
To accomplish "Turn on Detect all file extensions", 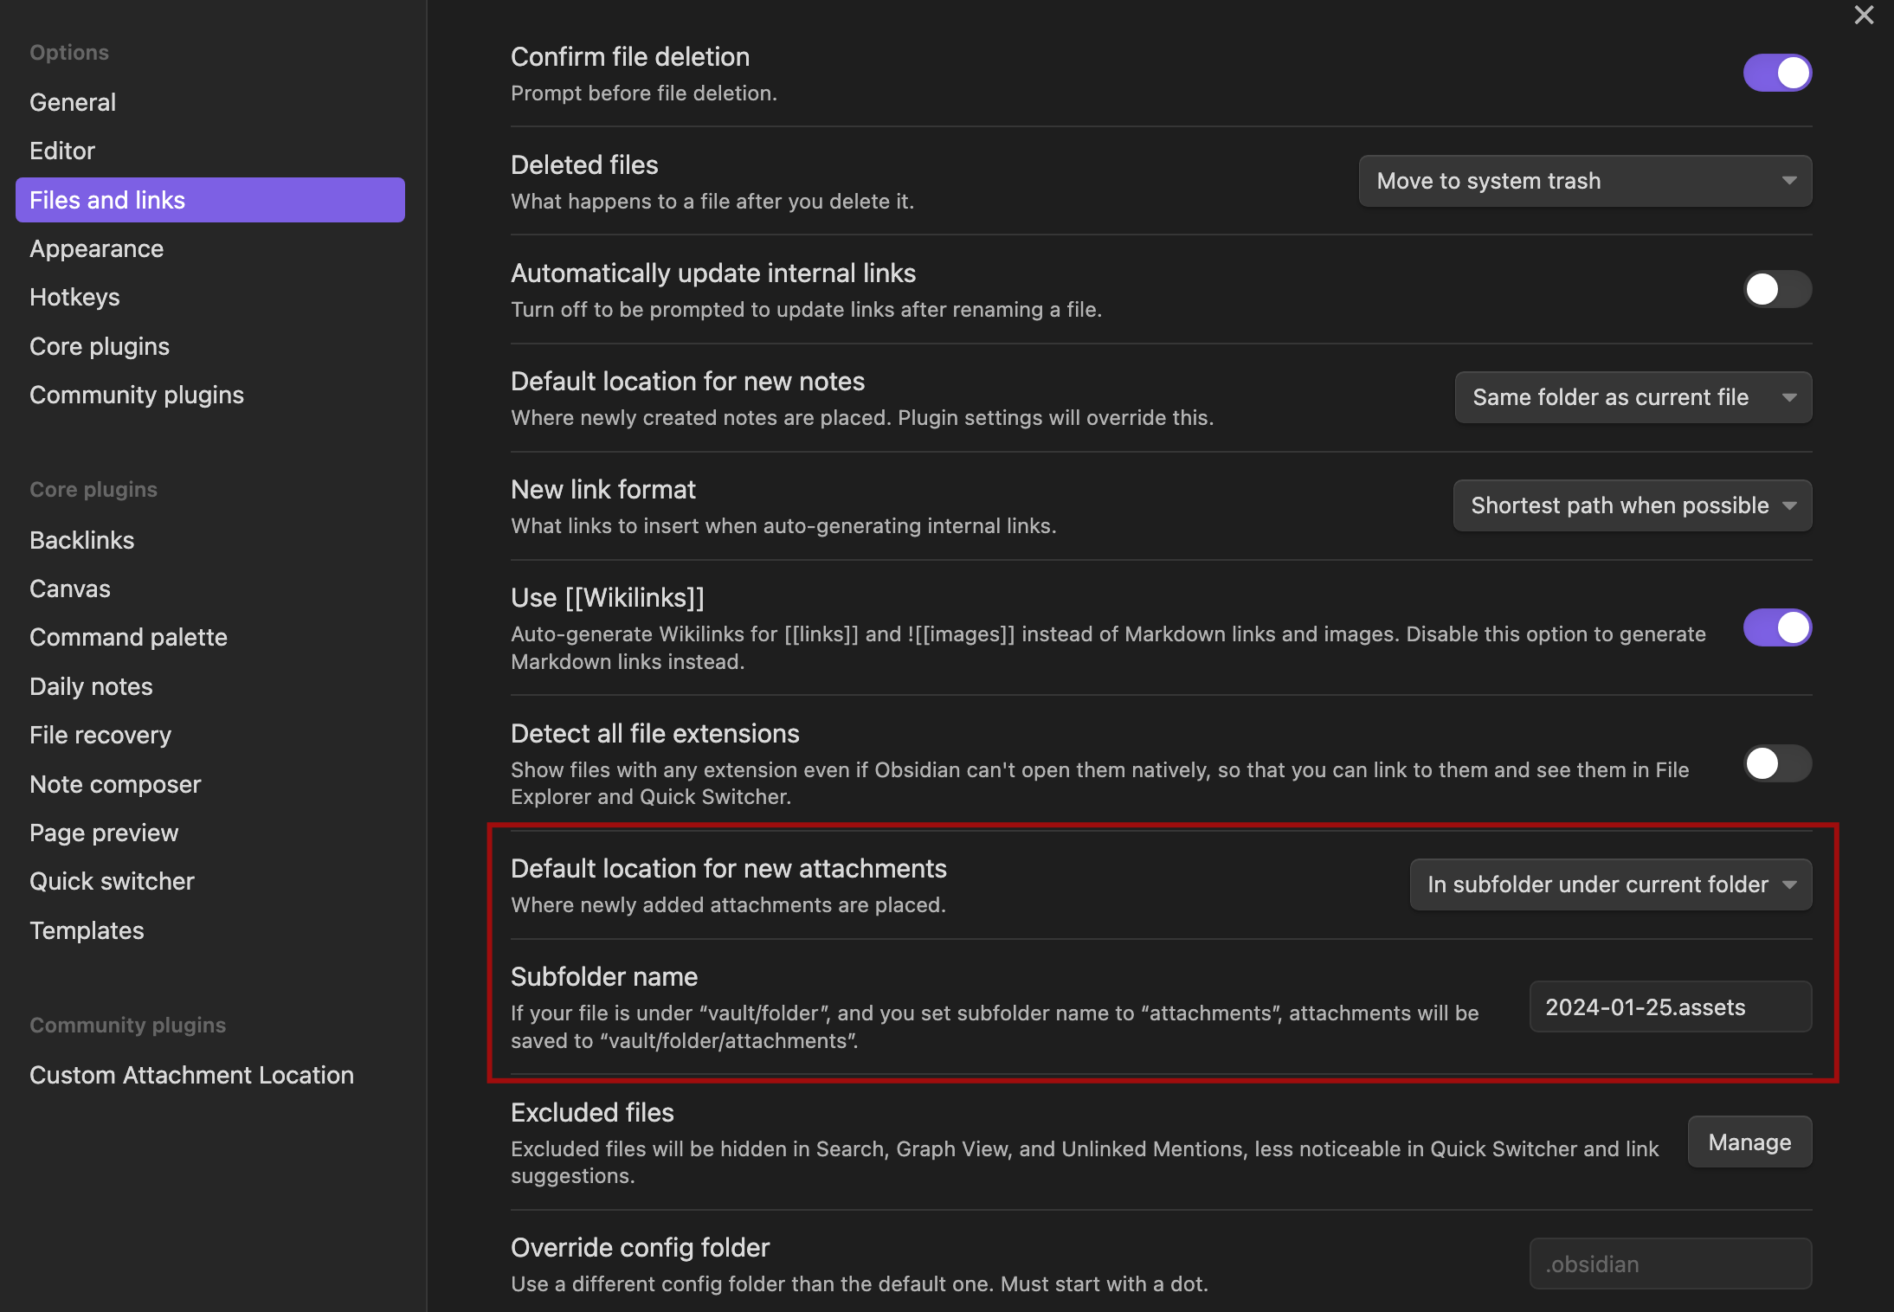I will pos(1776,763).
